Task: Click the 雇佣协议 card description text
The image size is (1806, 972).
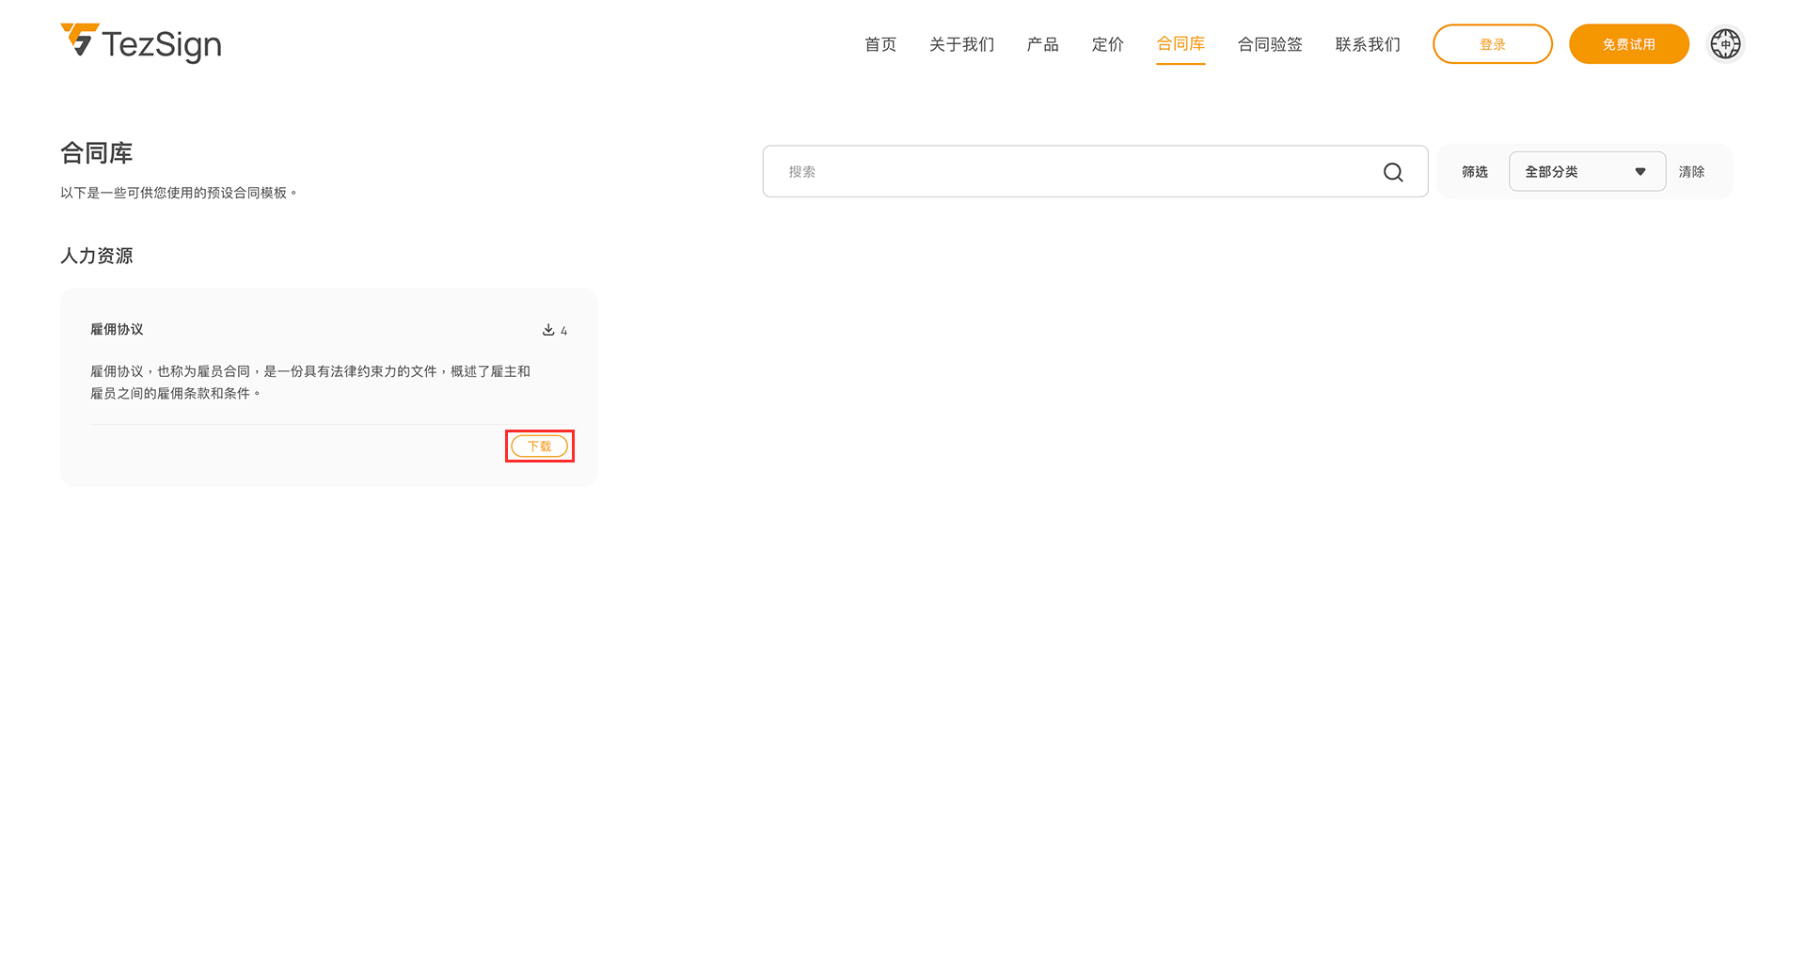Action: click(310, 383)
